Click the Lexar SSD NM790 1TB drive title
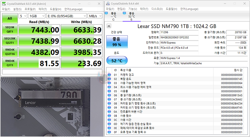Viewport: 250px width, 137px height. coord(177,26)
